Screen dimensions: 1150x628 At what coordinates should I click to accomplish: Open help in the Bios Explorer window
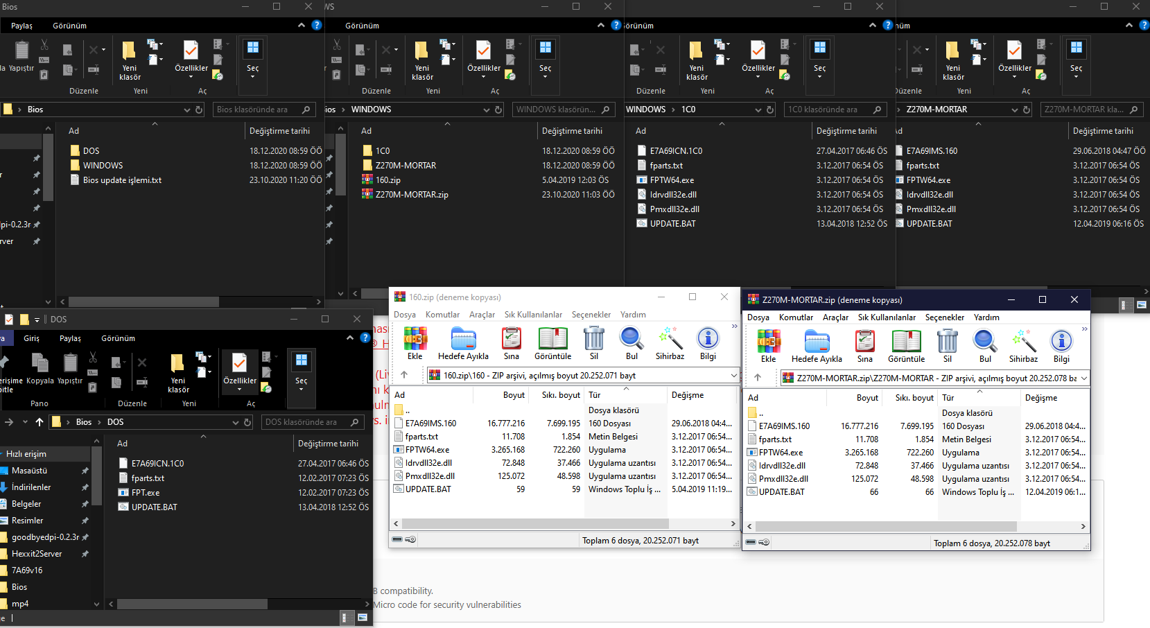click(x=317, y=25)
